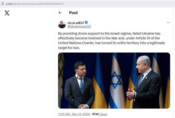Open the attached photo in the post

click(x=114, y=80)
